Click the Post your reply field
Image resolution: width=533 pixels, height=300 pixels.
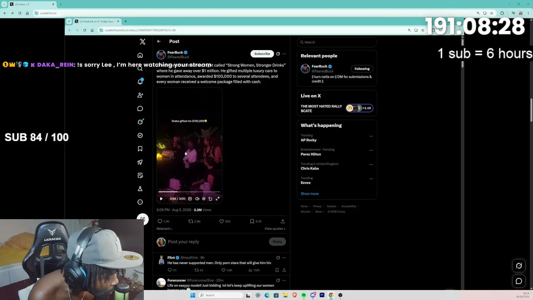[218, 242]
